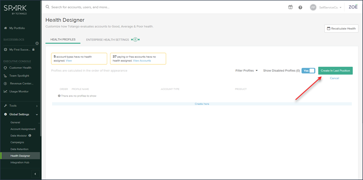The height and width of the screenshot is (180, 363).
Task: Add a SuccessBLOC with plus icon
Action: point(37,43)
